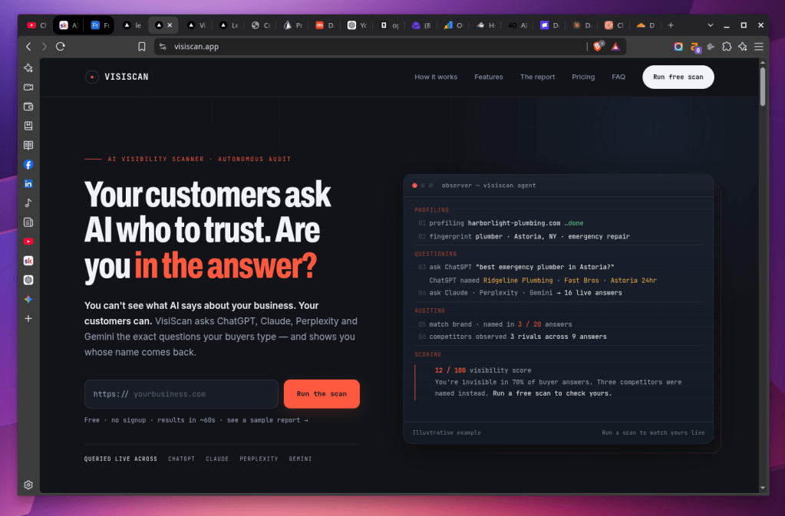Switch to the Cloudflare tab
The width and height of the screenshot is (785, 516).
click(x=645, y=25)
